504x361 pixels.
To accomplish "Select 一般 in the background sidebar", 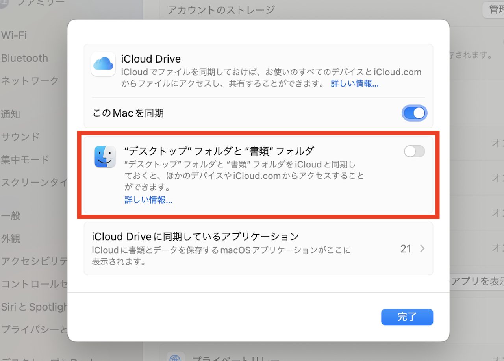I will click(11, 216).
